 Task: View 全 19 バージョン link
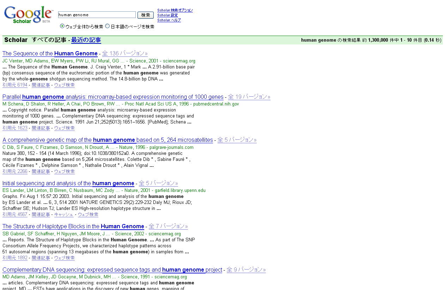tap(249, 97)
